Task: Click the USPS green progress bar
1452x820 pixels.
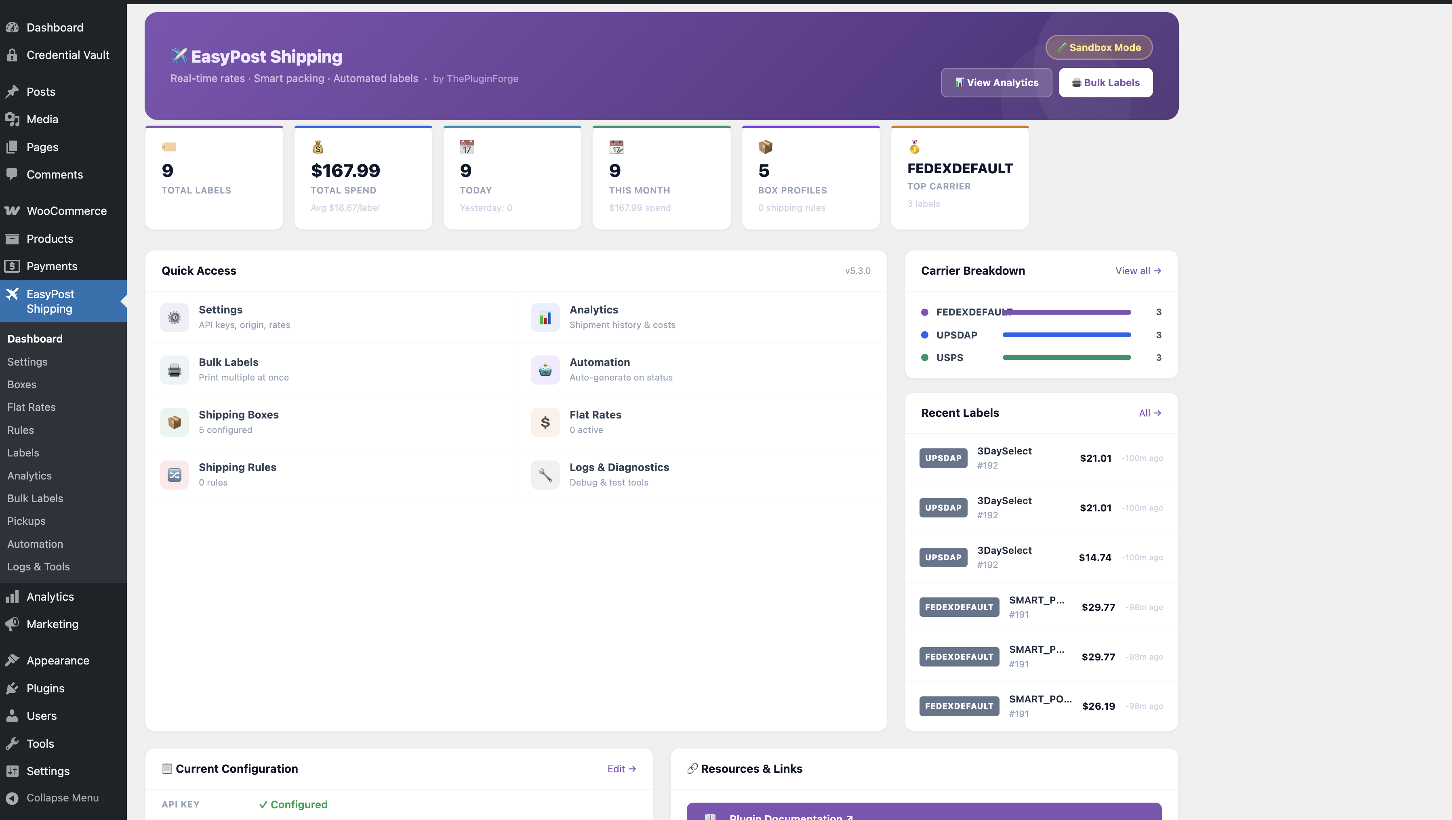Action: (1067, 357)
